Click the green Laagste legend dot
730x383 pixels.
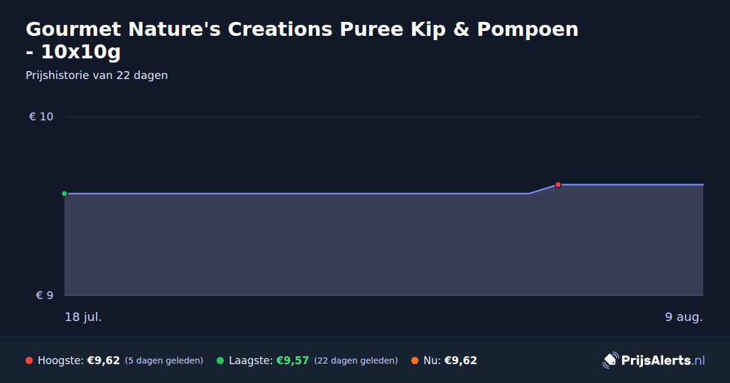click(x=220, y=361)
